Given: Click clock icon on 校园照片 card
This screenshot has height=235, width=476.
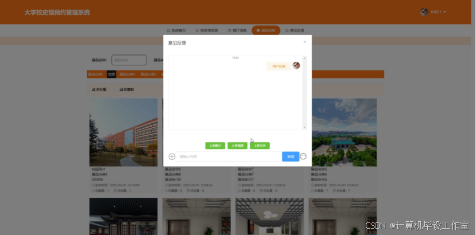Looking at the screenshot, I should click(93, 185).
